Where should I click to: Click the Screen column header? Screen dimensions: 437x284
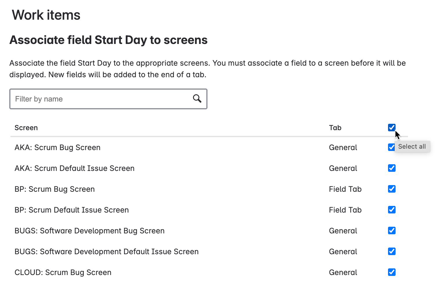(x=26, y=128)
